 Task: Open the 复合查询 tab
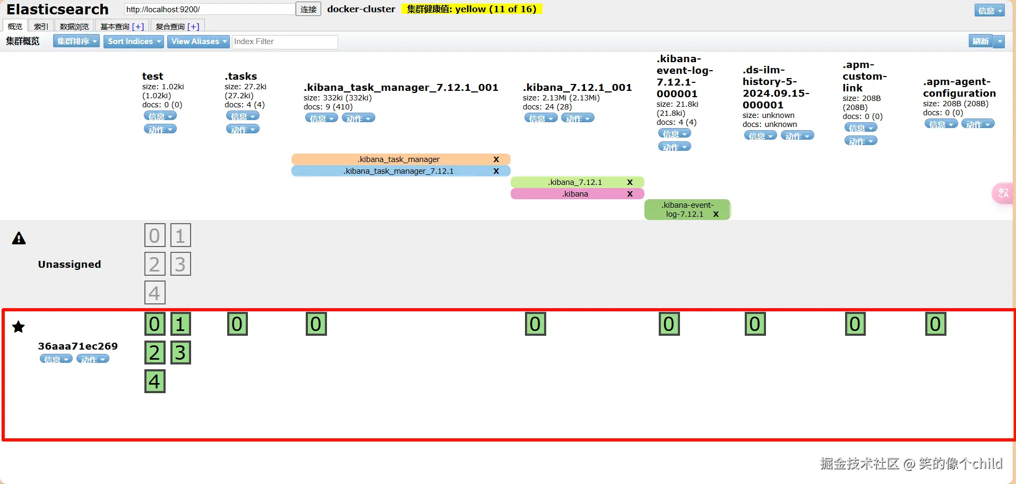click(x=170, y=27)
